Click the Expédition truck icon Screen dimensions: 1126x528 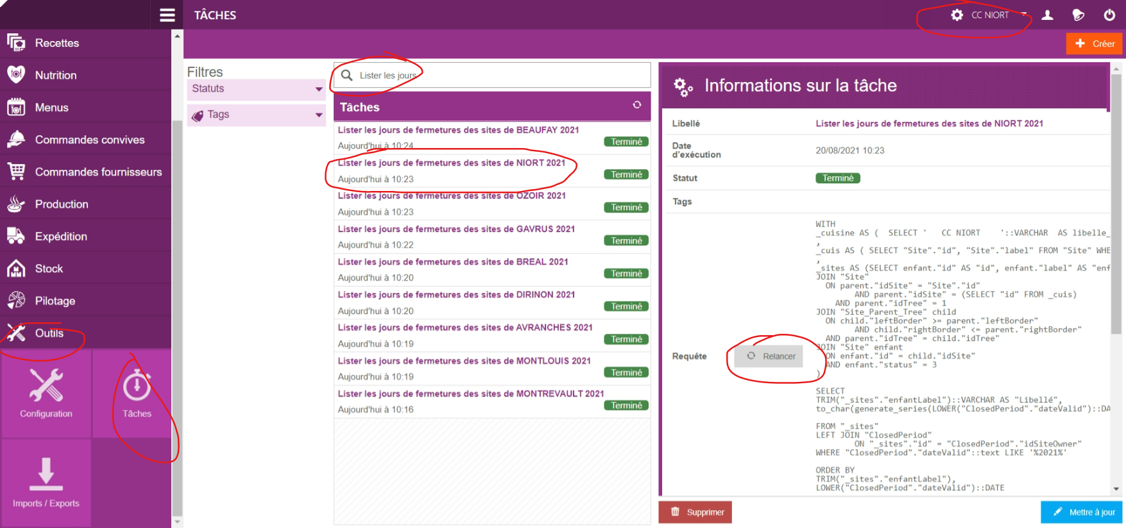click(16, 236)
